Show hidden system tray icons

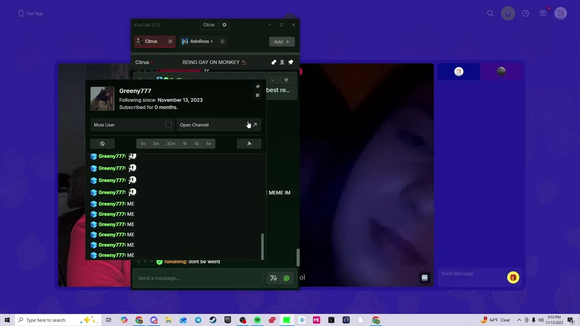click(519, 320)
